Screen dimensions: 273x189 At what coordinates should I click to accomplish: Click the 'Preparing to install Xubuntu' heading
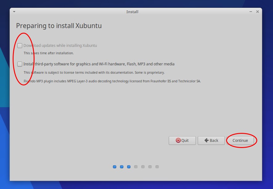[59, 26]
